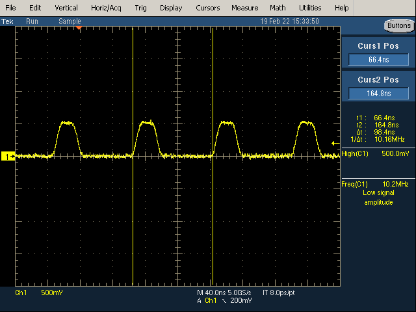Open the Vertical menu

pyautogui.click(x=66, y=8)
